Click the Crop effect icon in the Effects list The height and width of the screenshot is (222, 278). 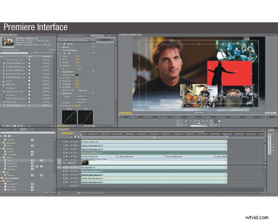pos(5,160)
